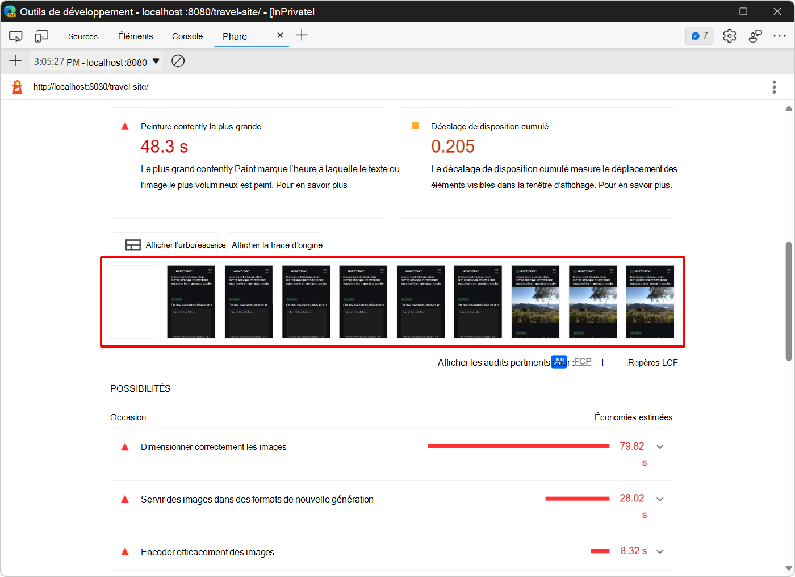Start a new Lighthouse report plus icon

pyautogui.click(x=15, y=61)
